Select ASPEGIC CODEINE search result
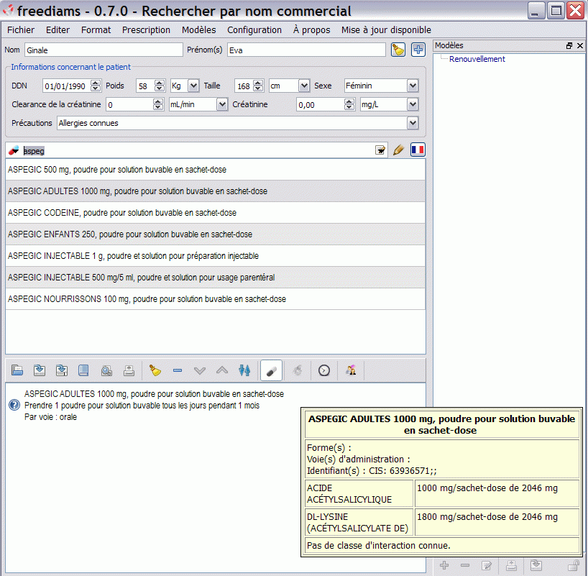588x576 pixels. [x=216, y=213]
